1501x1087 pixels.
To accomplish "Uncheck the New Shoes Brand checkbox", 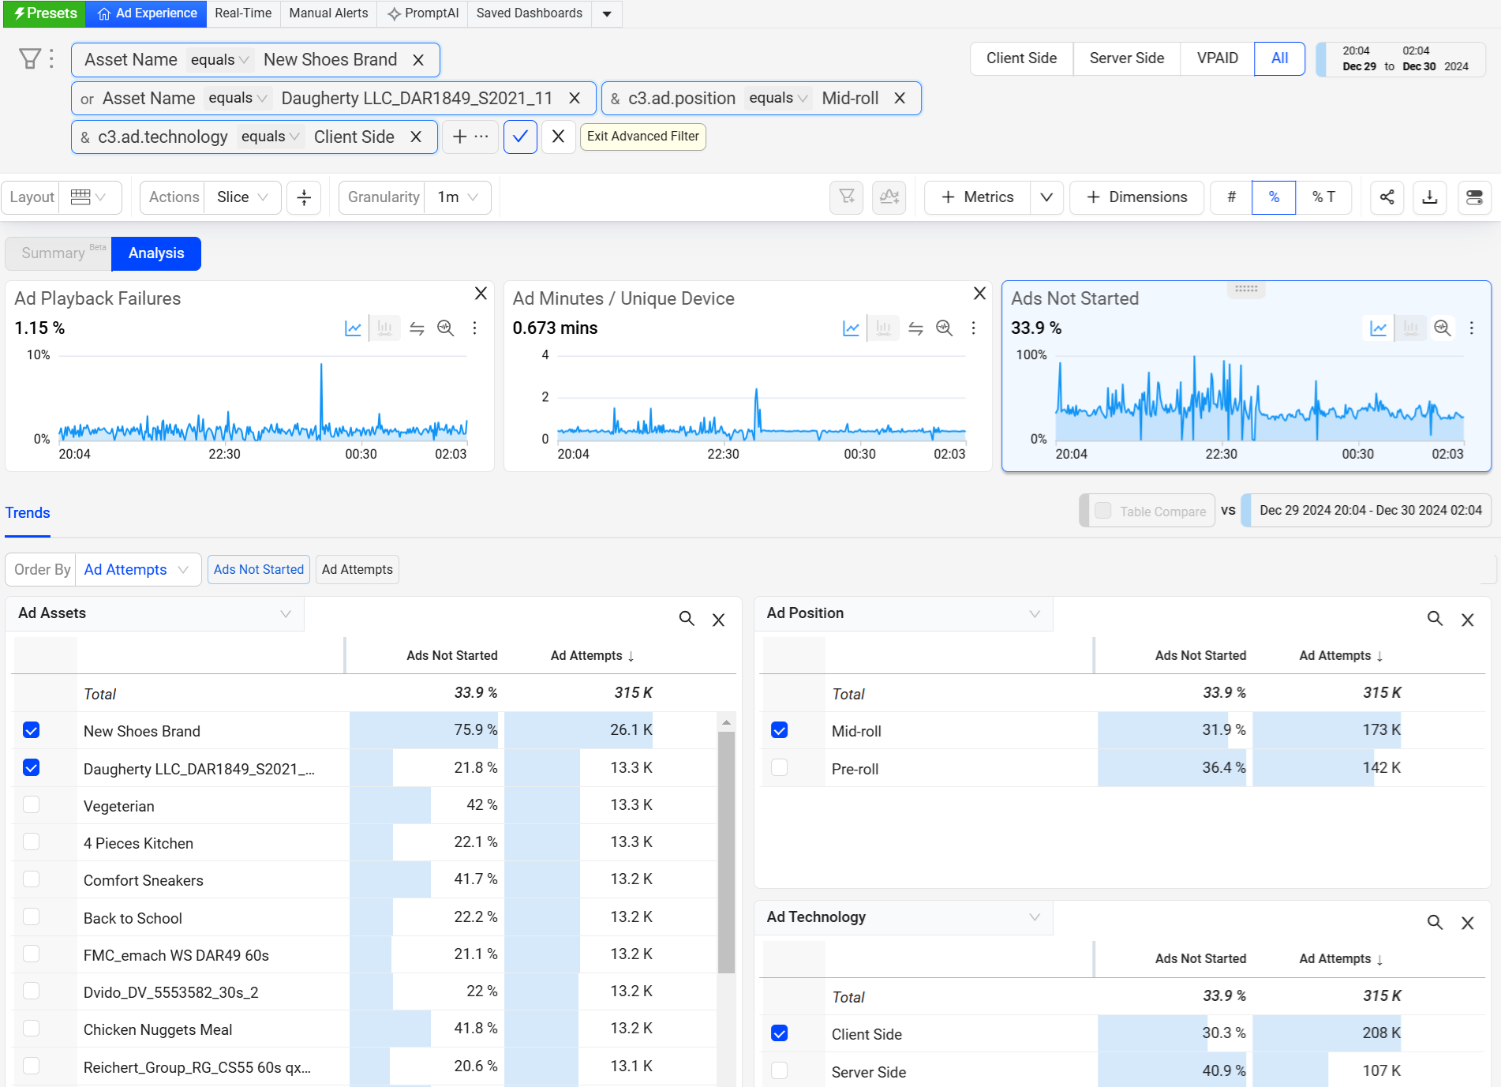I will (x=32, y=730).
